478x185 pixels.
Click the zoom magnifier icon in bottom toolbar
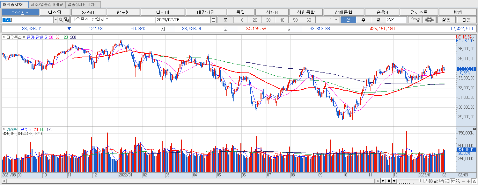458,181
